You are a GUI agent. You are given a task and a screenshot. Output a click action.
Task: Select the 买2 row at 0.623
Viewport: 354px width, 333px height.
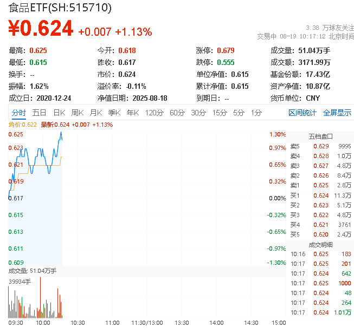pos(320,205)
